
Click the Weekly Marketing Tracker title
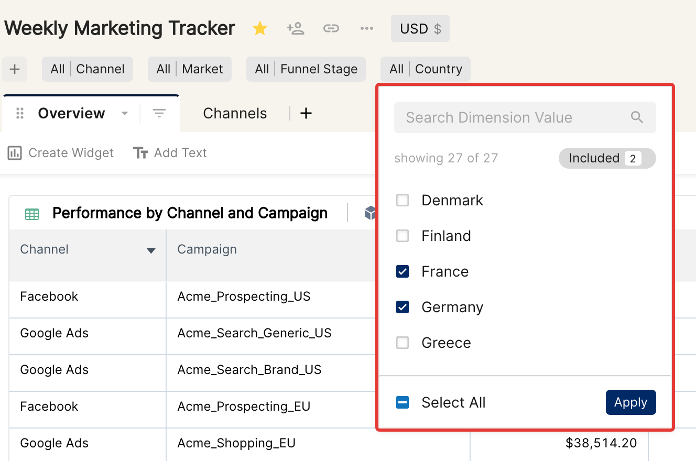coord(119,28)
